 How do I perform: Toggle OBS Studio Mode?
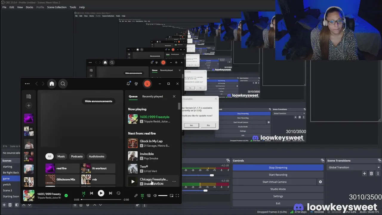tap(278, 189)
